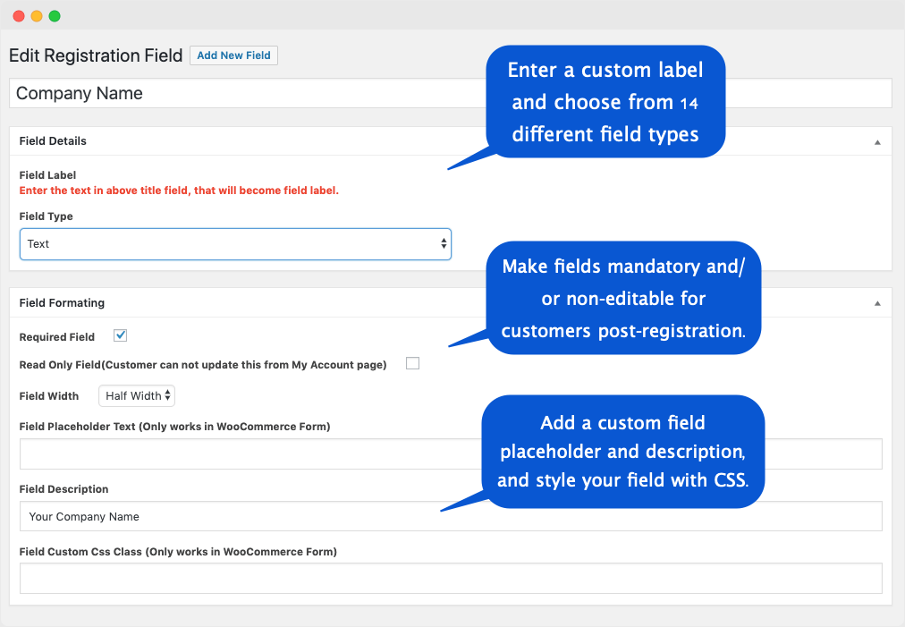Enable the Read Only Field checkbox

[x=412, y=363]
